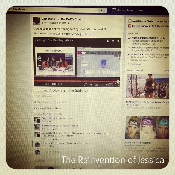Click the trending arrow icon next to Atlanta

coord(129,38)
